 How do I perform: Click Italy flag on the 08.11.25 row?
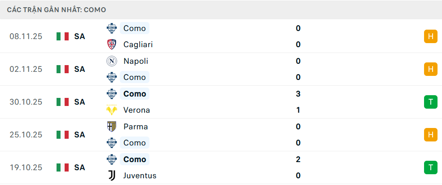click(x=62, y=36)
